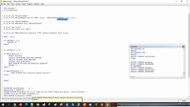190x107 pixels.
Task: Open Visual Studio from the taskbar
Action: click(44, 105)
